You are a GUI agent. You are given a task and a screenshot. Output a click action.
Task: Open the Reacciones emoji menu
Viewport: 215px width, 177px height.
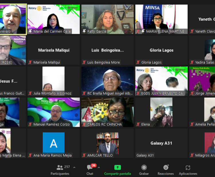click(x=166, y=170)
